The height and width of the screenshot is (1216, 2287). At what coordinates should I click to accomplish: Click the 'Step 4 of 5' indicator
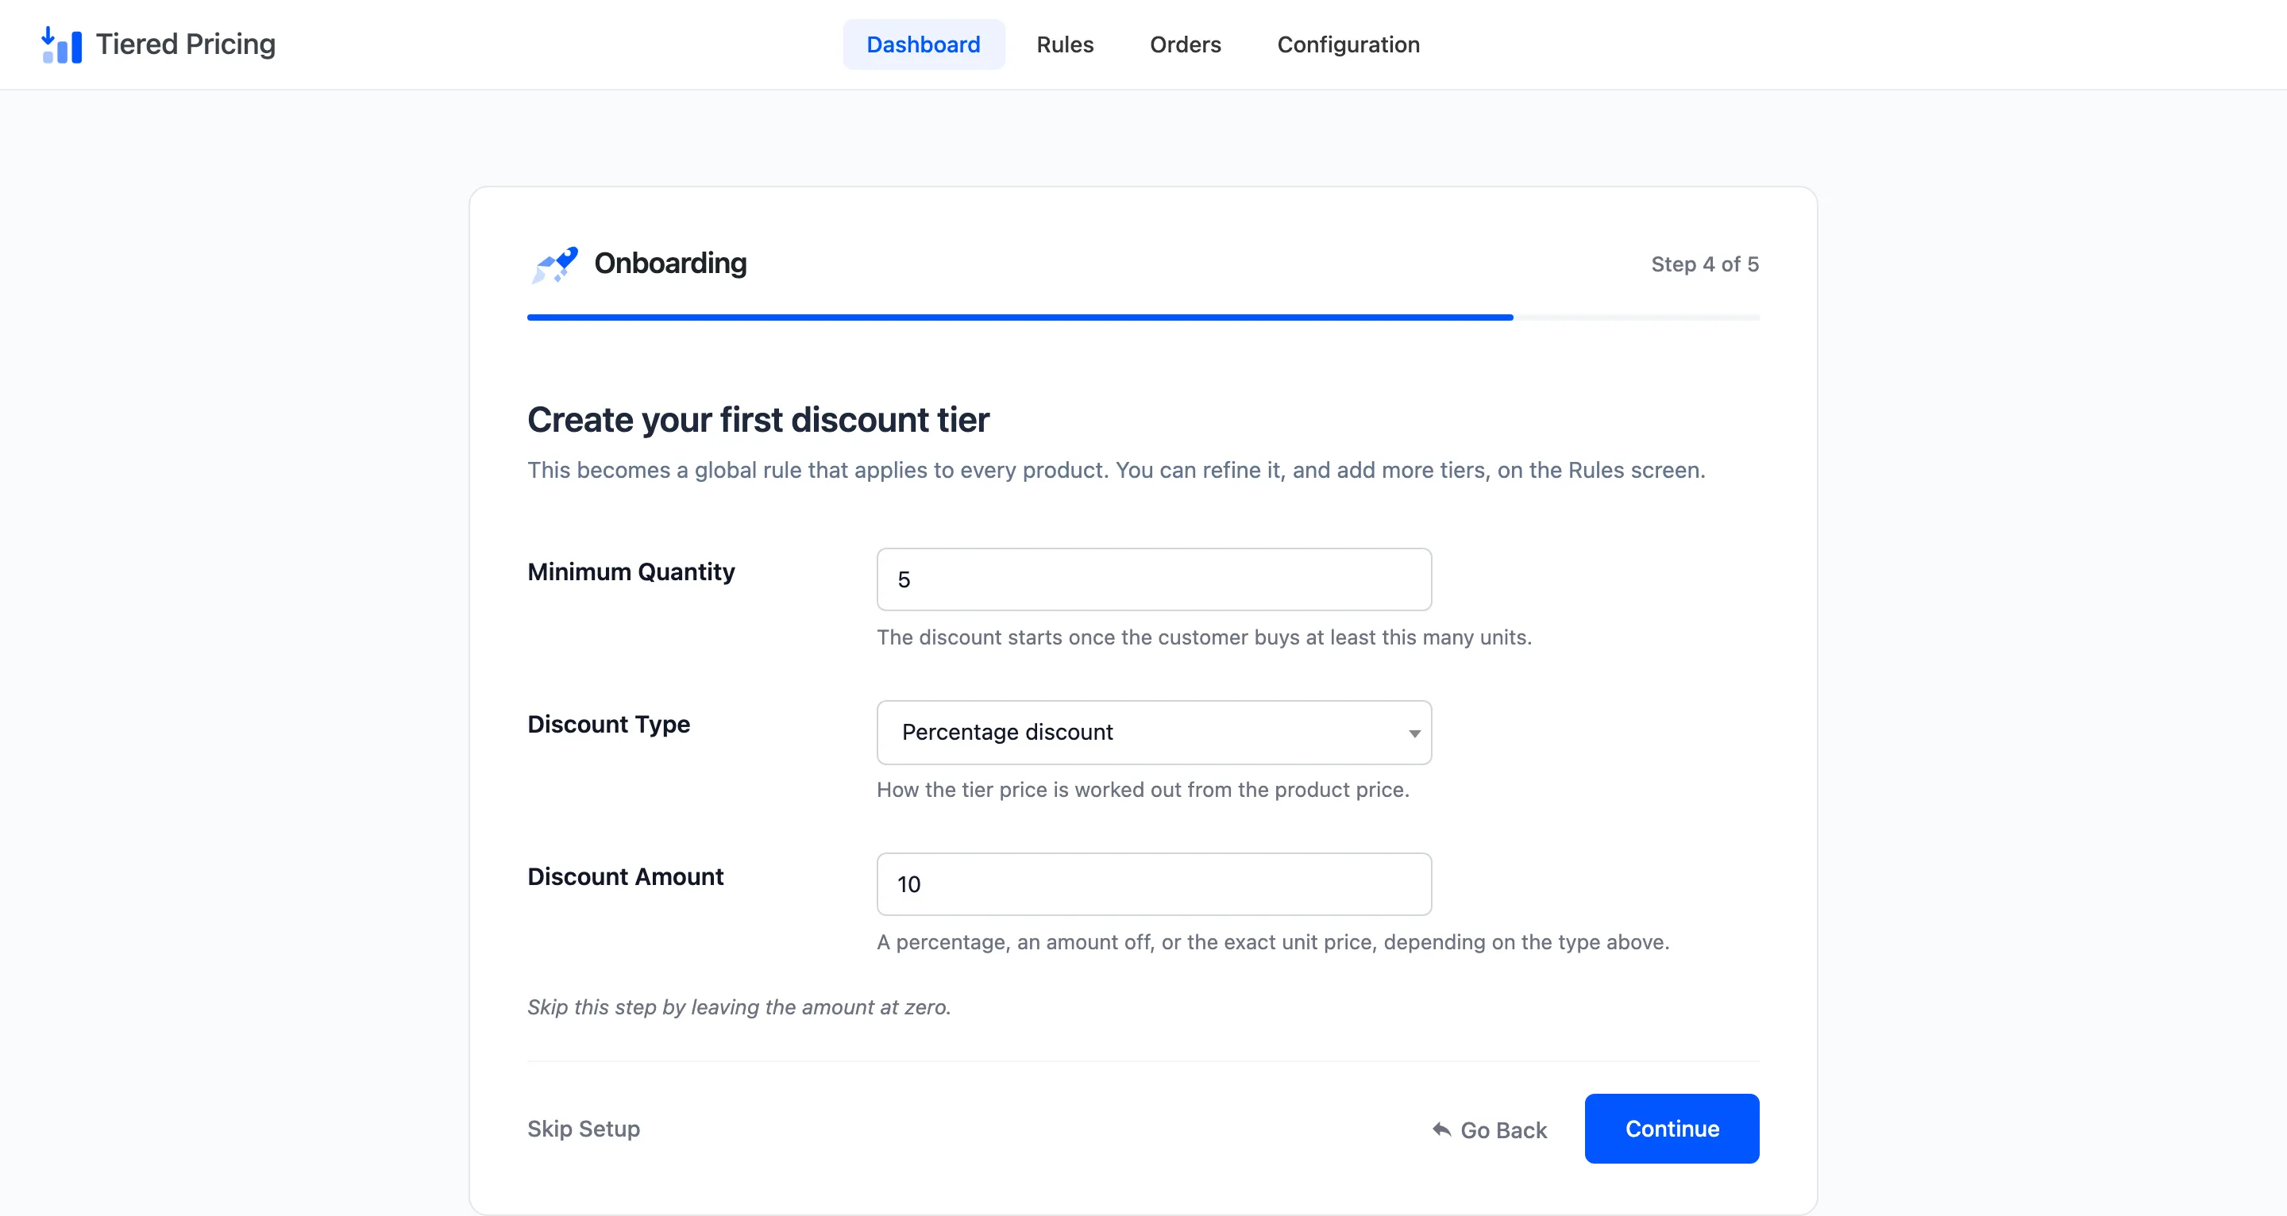[x=1705, y=264]
